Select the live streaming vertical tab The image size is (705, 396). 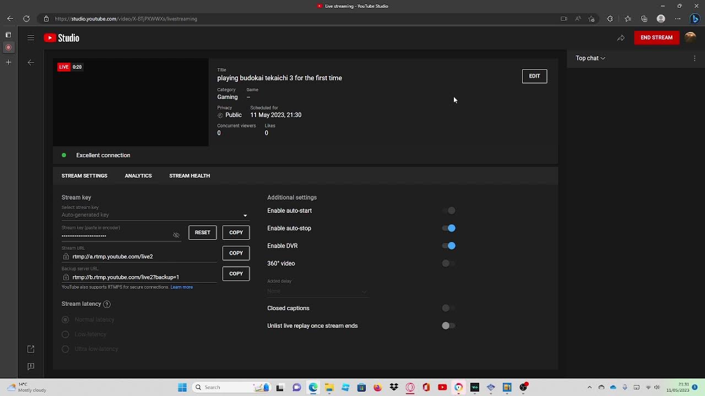[x=8, y=48]
